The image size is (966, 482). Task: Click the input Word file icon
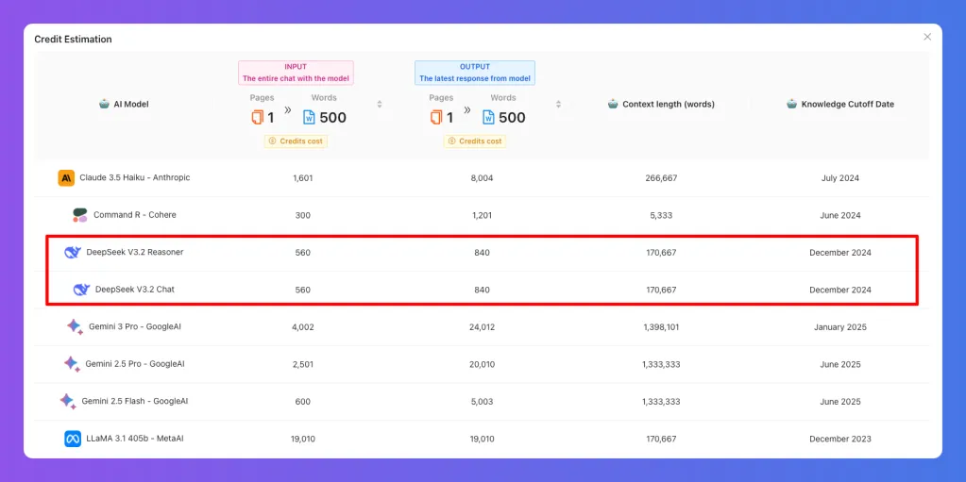coord(310,117)
